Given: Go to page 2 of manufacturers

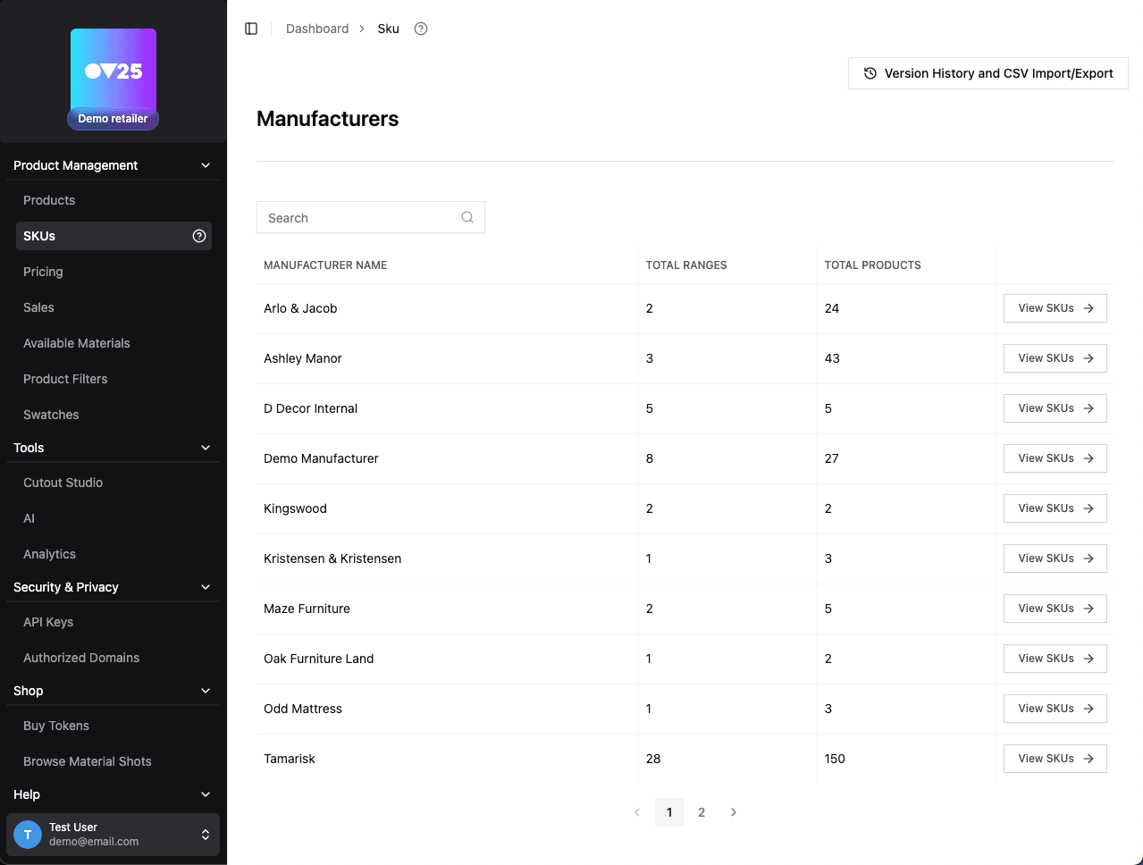Looking at the screenshot, I should point(702,812).
